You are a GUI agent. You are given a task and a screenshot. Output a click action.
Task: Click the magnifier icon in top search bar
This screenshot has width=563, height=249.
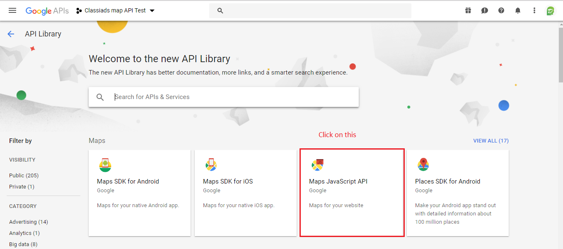[x=220, y=11]
